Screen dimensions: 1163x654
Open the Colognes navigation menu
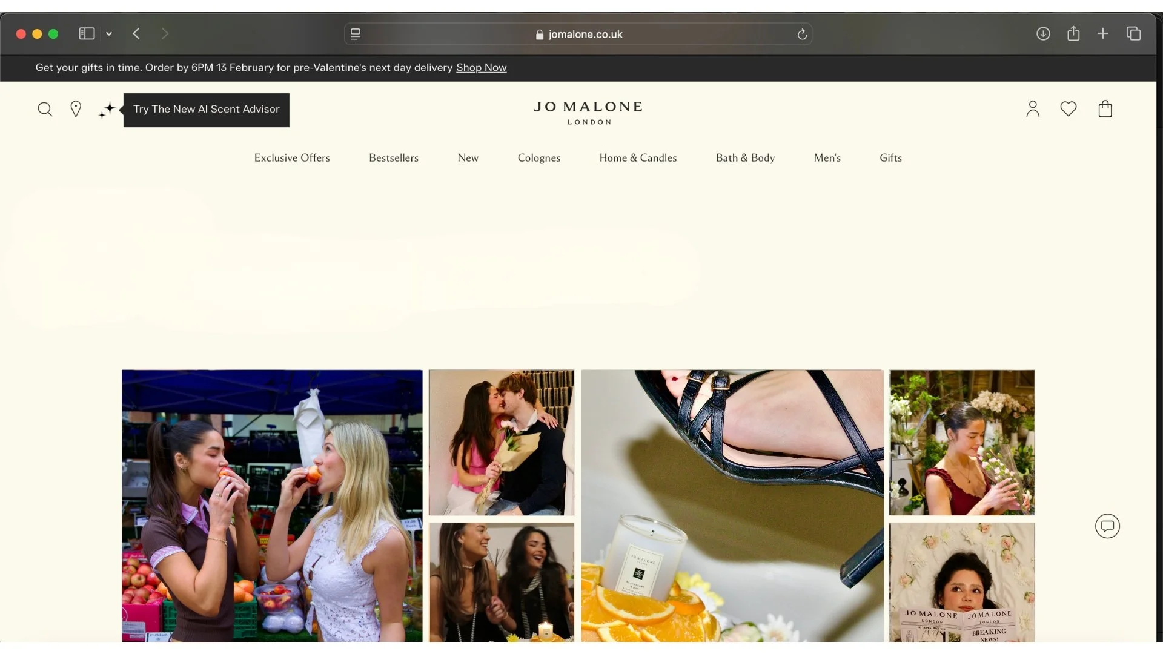tap(538, 158)
